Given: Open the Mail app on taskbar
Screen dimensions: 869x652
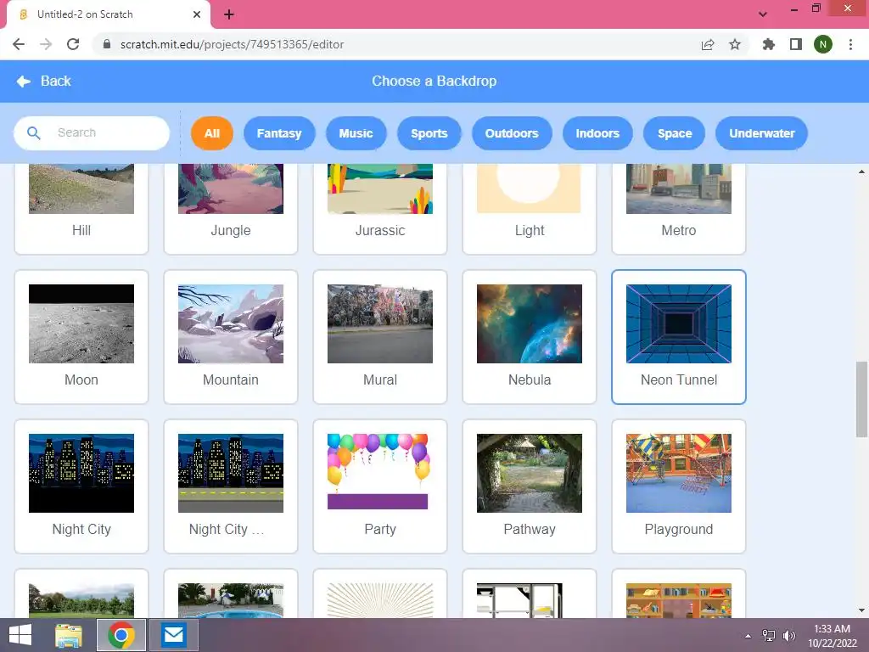Looking at the screenshot, I should (x=174, y=635).
